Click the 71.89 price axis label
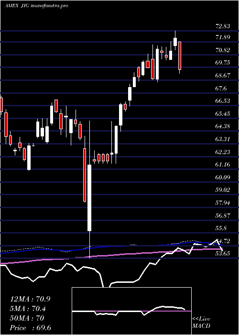Image resolution: width=239 pixels, height=335 pixels. 223,37
